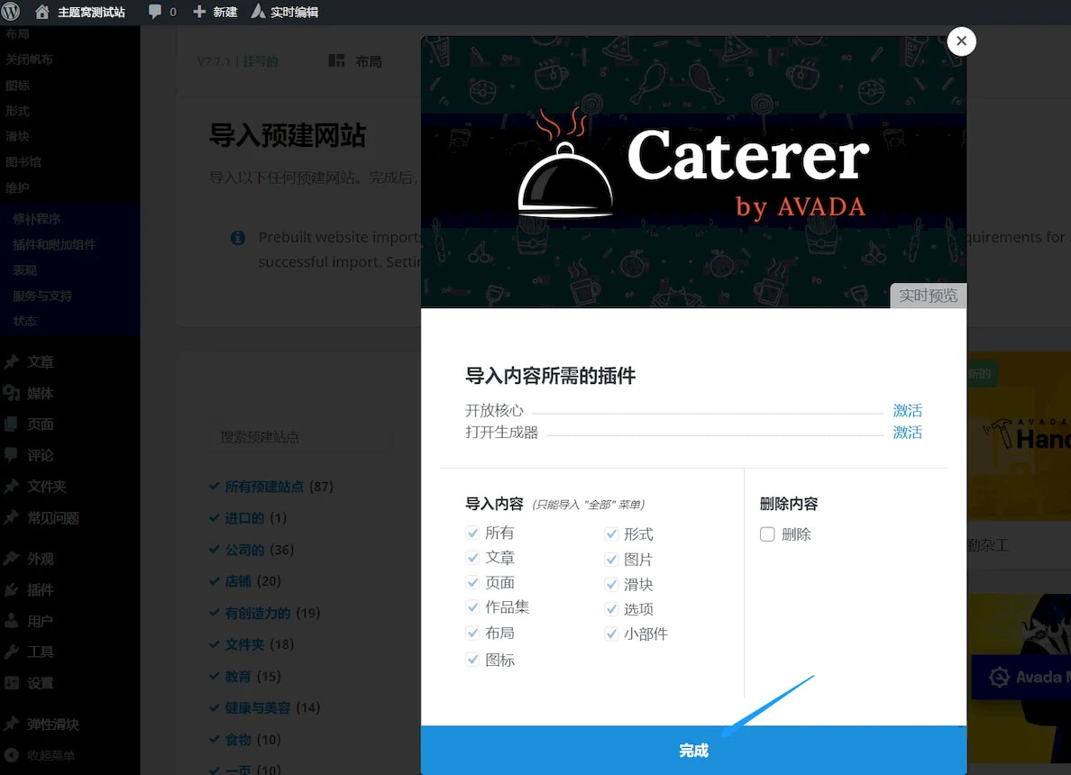The width and height of the screenshot is (1071, 775).
Task: Toggle the 页面 import checkbox
Action: click(472, 582)
